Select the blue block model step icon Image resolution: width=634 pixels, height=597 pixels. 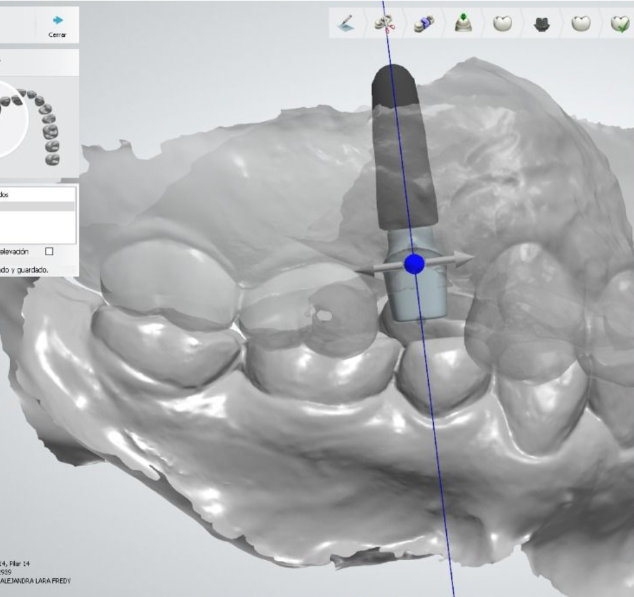click(x=424, y=23)
